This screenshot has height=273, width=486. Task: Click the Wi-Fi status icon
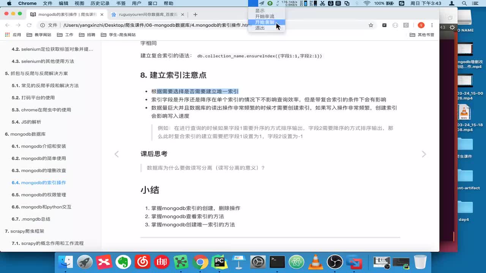click(x=367, y=3)
